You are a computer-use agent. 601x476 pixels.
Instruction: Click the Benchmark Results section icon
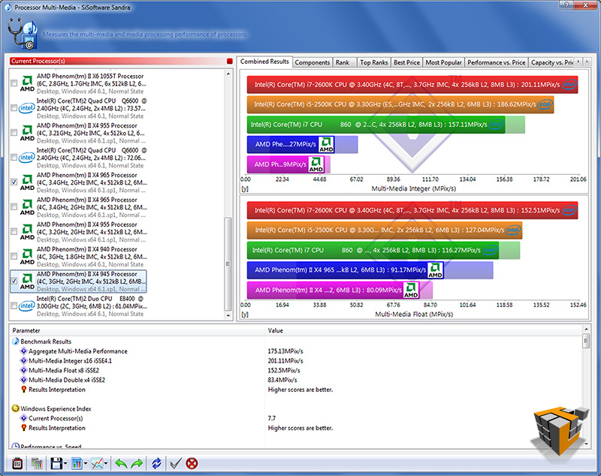[x=15, y=341]
